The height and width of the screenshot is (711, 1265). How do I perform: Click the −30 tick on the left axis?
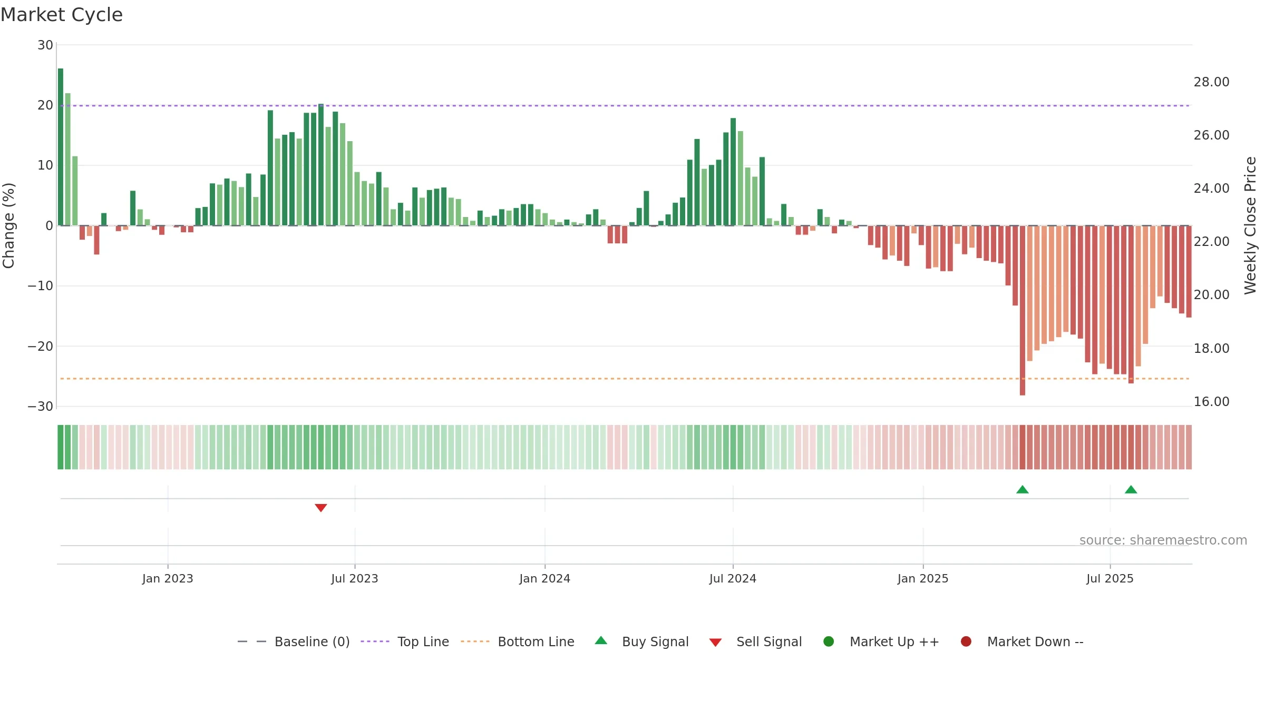[x=41, y=407]
